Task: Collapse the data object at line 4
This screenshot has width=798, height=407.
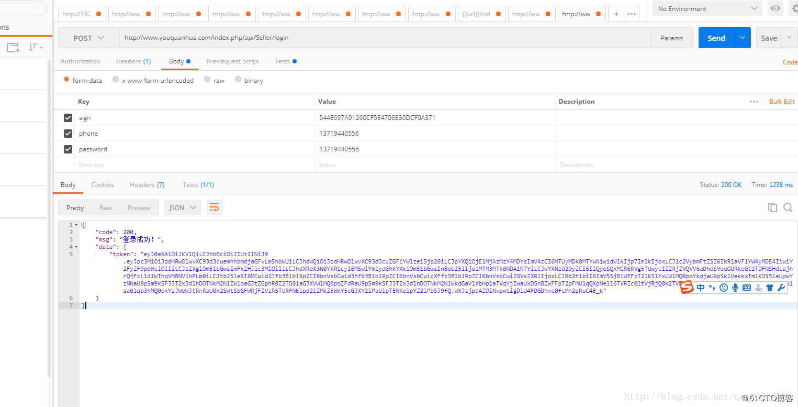Action: click(x=77, y=247)
